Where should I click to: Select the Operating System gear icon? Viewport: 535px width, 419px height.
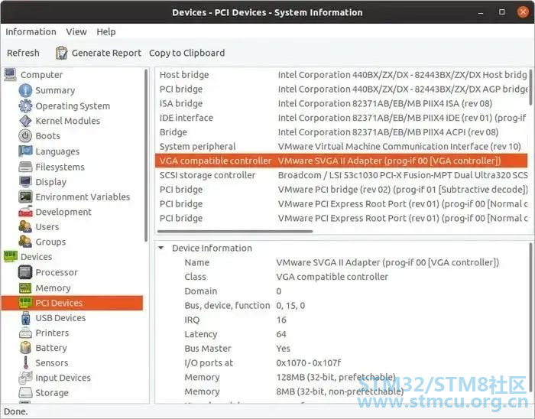pos(25,106)
